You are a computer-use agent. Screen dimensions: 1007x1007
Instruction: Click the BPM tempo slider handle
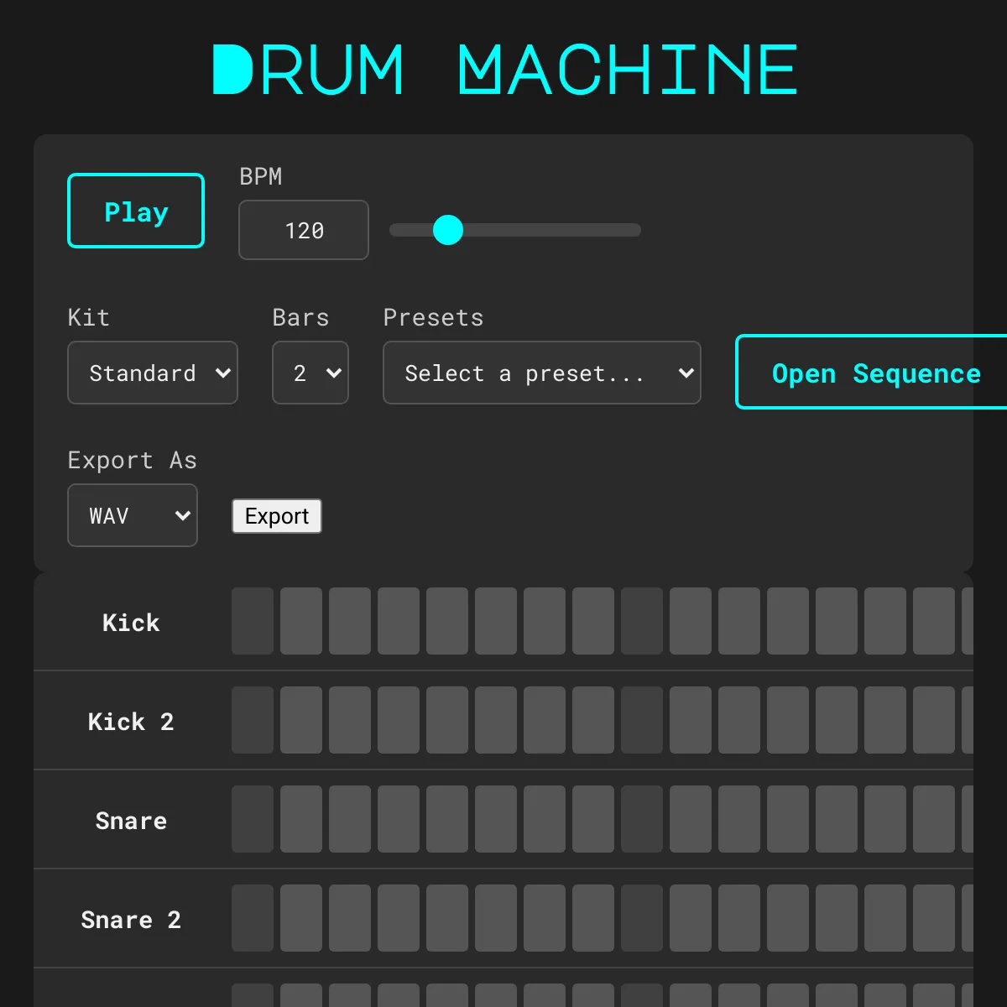[448, 230]
